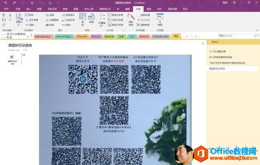Click the expand page full-view arrow

coord(203,43)
